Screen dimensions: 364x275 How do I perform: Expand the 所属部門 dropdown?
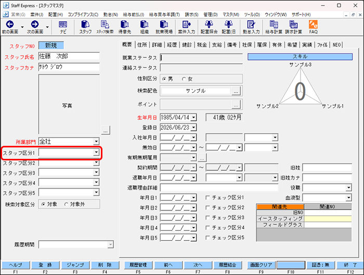coord(96,141)
